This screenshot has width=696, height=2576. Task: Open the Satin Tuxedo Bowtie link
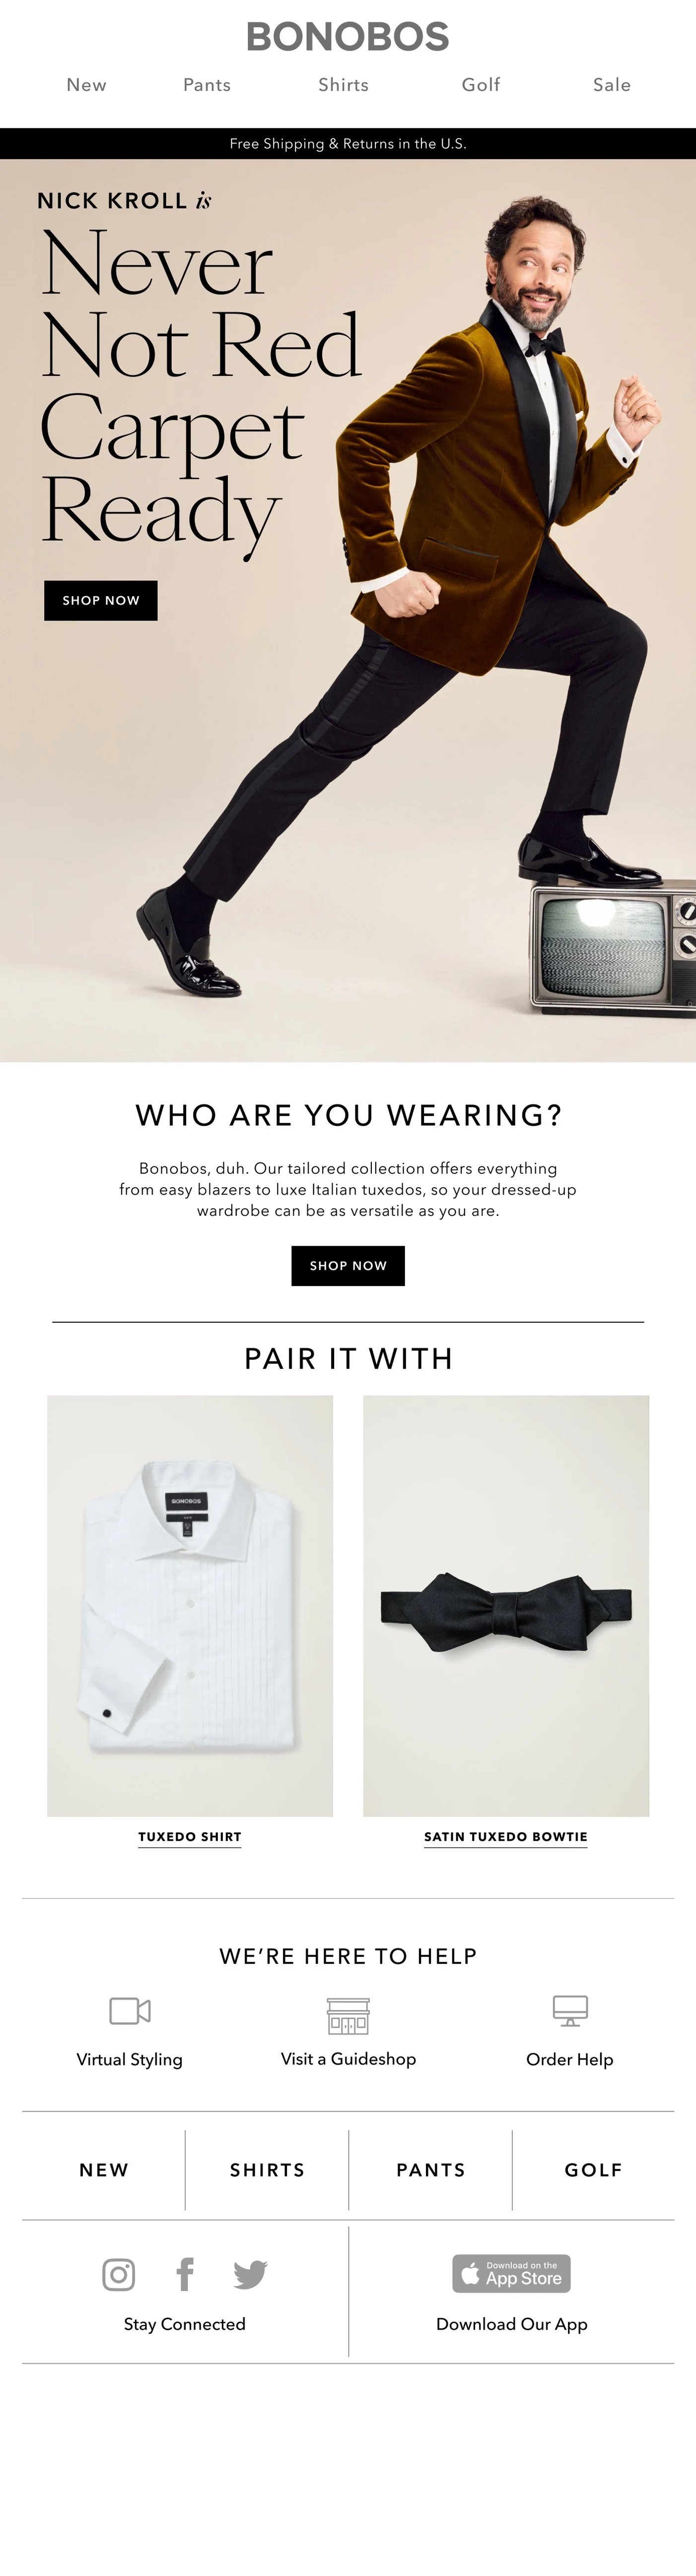506,1837
